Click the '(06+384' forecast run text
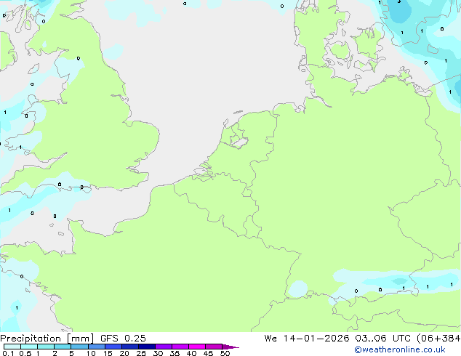 (438, 339)
